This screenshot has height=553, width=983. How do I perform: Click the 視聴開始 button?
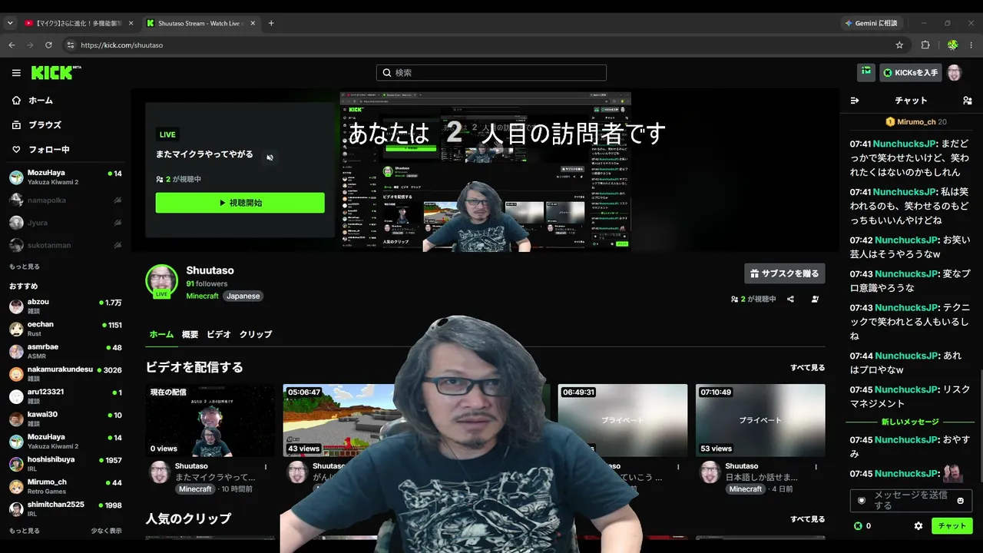pyautogui.click(x=240, y=203)
